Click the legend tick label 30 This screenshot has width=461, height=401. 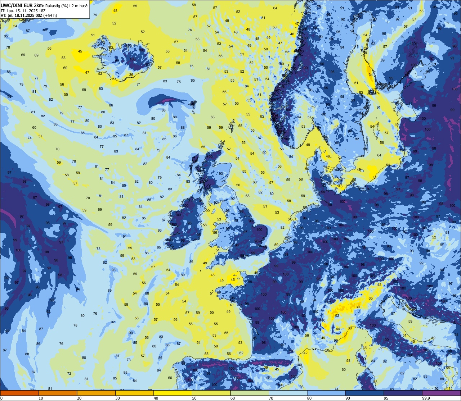(117, 398)
